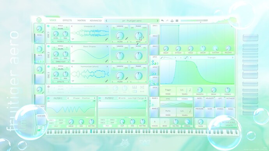Next Filter 2 type arrow
Viewport: 269px width, 151px height.
(x=146, y=98)
